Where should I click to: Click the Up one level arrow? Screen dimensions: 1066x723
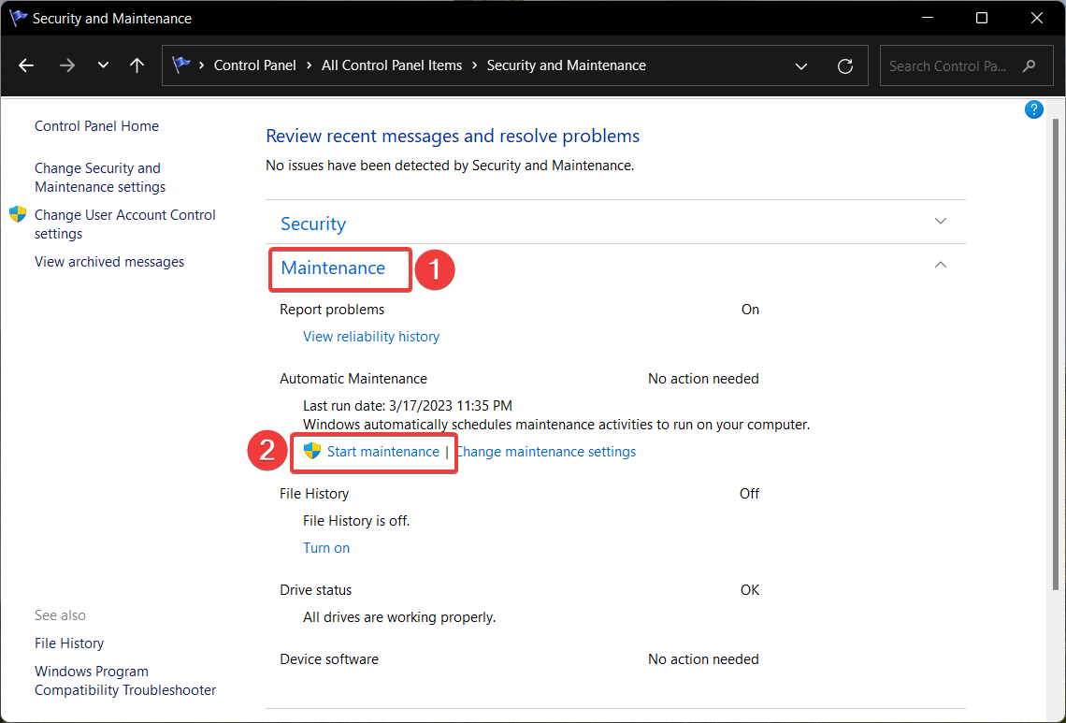(x=137, y=65)
